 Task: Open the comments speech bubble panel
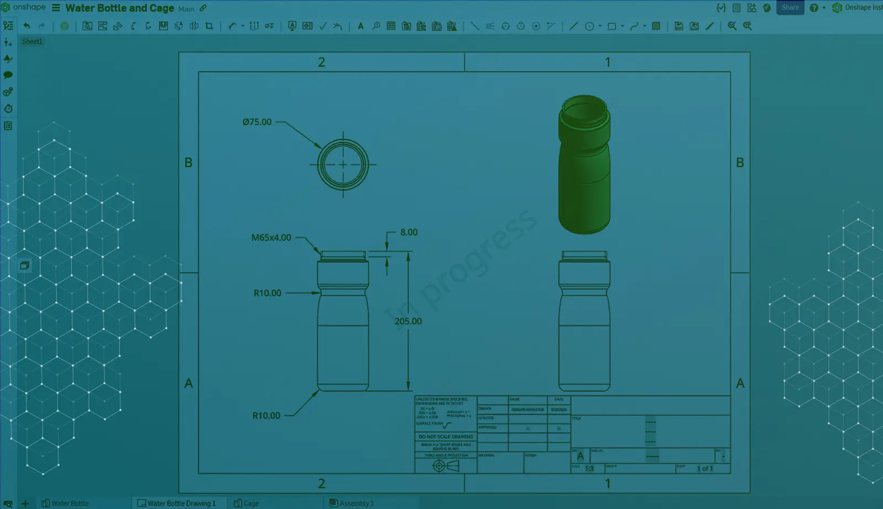[8, 75]
